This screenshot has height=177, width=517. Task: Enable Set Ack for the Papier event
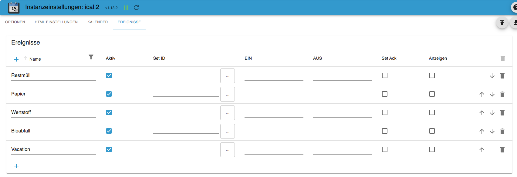click(385, 94)
